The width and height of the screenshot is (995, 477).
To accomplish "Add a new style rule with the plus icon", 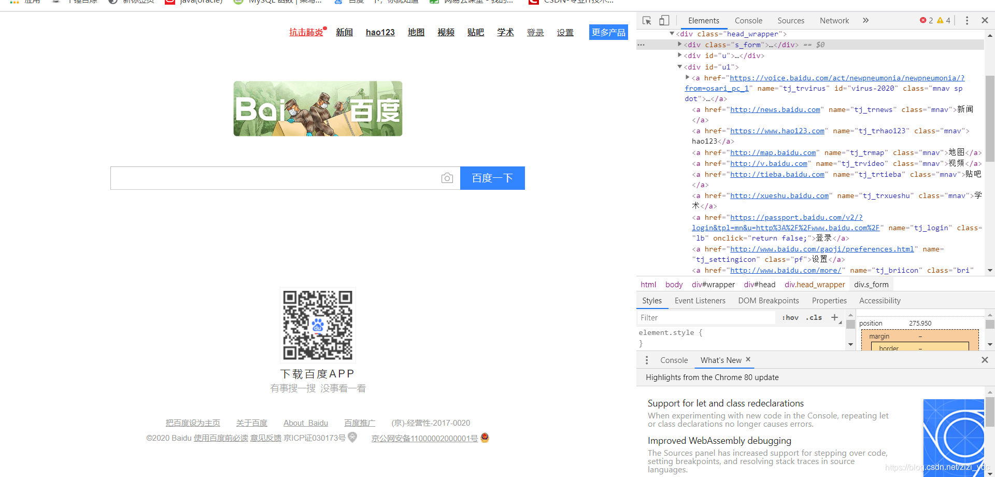I will tap(834, 317).
